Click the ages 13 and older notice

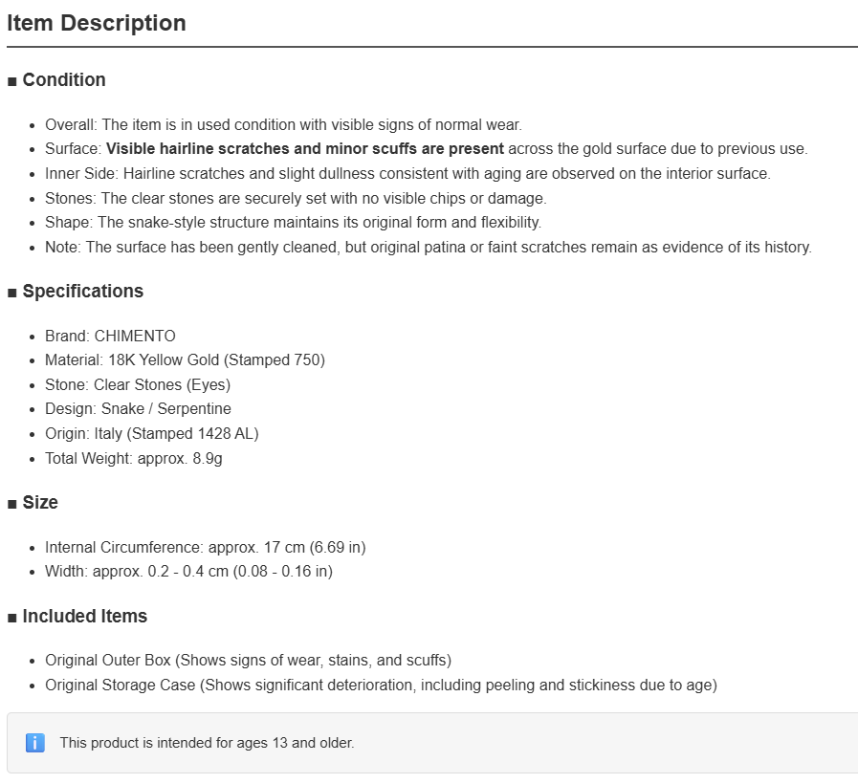pos(207,743)
